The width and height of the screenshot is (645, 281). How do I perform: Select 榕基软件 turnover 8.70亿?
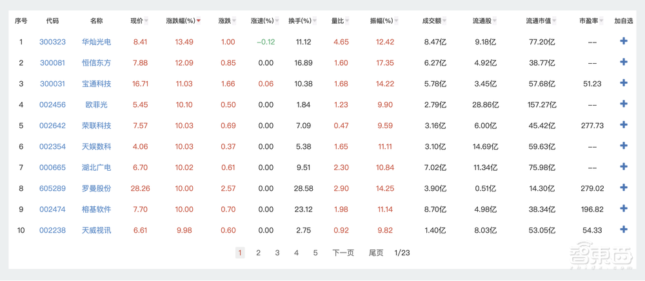tap(435, 209)
